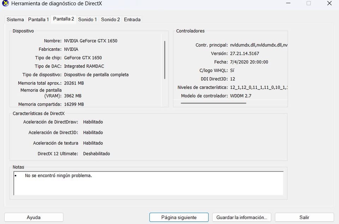Click the Características de DirectX group heading
Screen dimensions: 339x224
38,113
